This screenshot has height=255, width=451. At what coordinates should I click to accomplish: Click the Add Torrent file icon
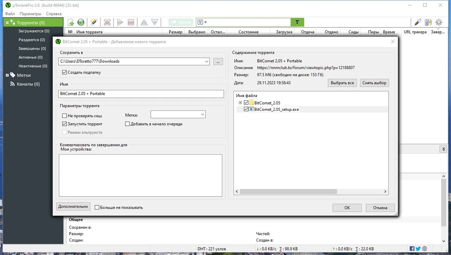click(70, 22)
